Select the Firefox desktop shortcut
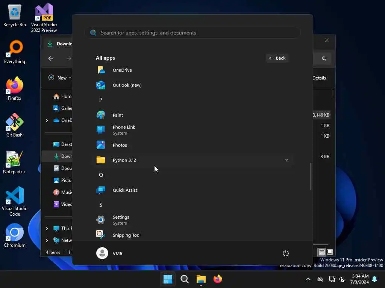This screenshot has height=288, width=385. 15,88
